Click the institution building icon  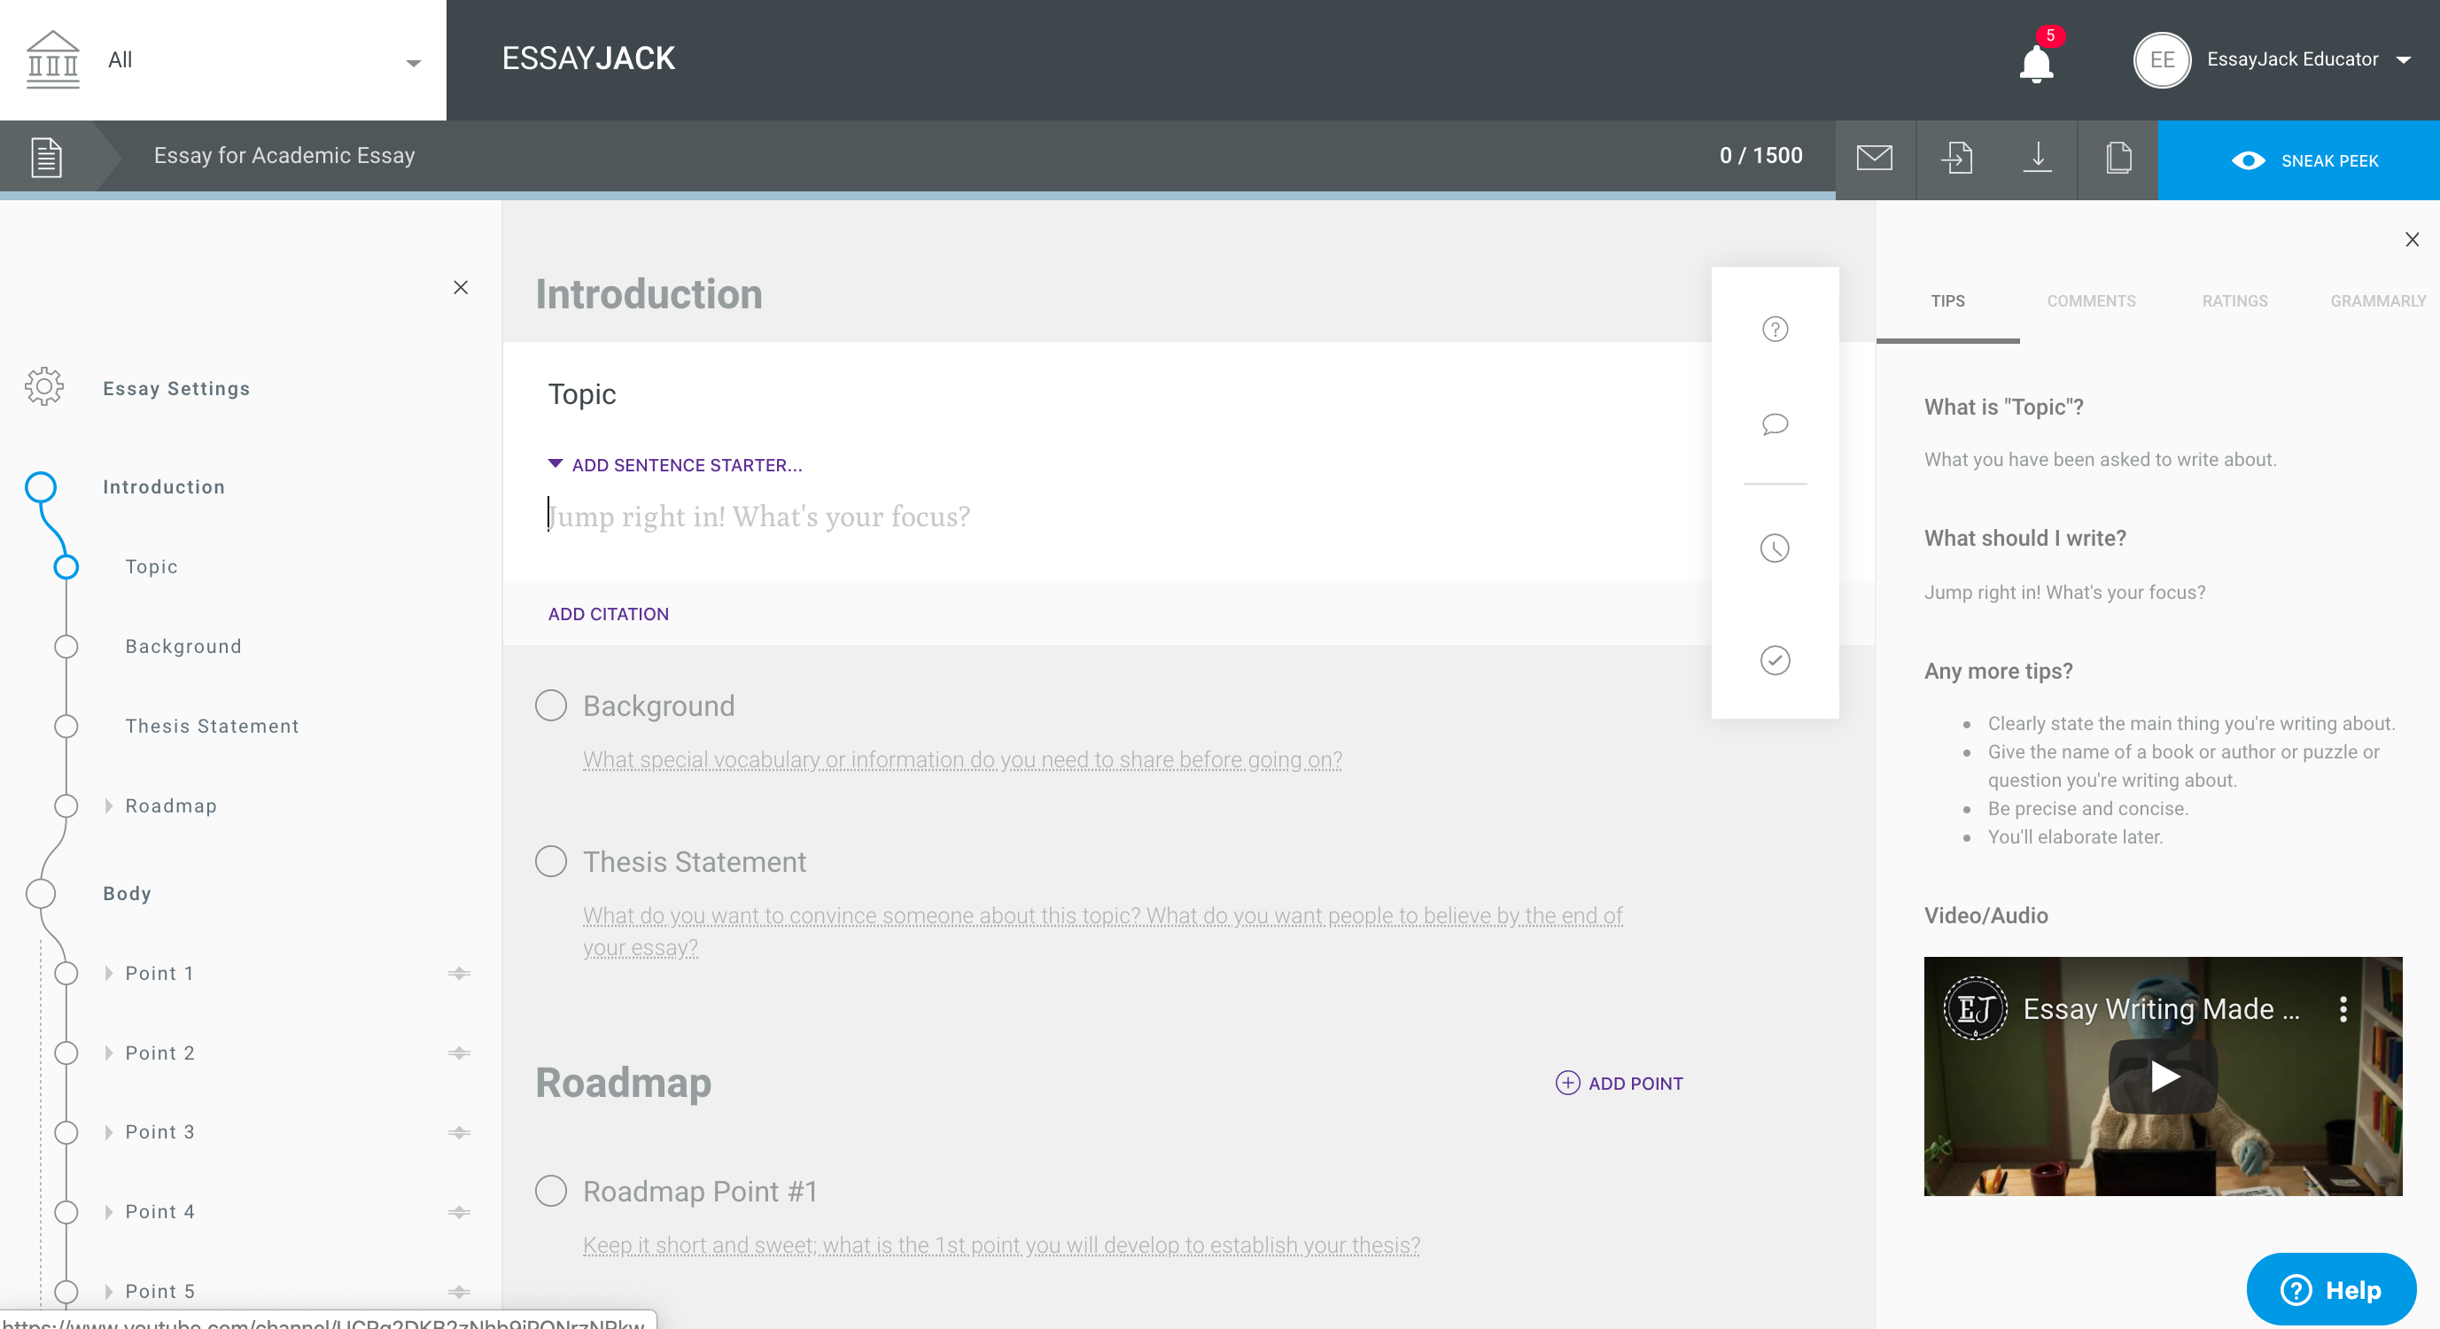pos(53,59)
